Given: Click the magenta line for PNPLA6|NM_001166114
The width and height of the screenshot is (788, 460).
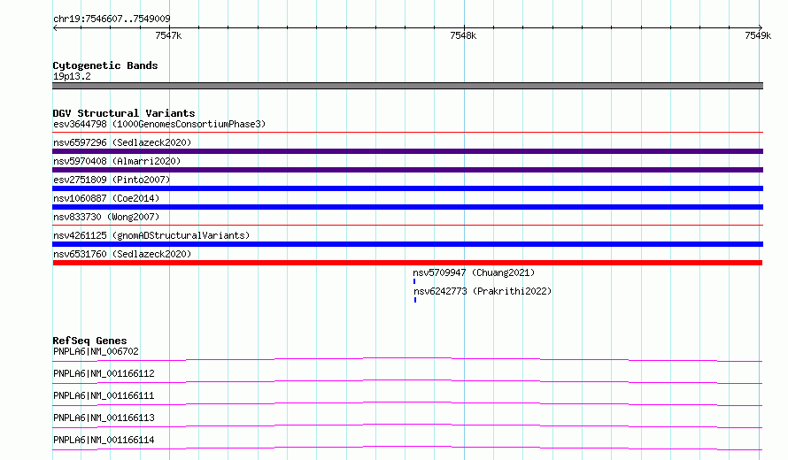Looking at the screenshot, I should [x=407, y=448].
